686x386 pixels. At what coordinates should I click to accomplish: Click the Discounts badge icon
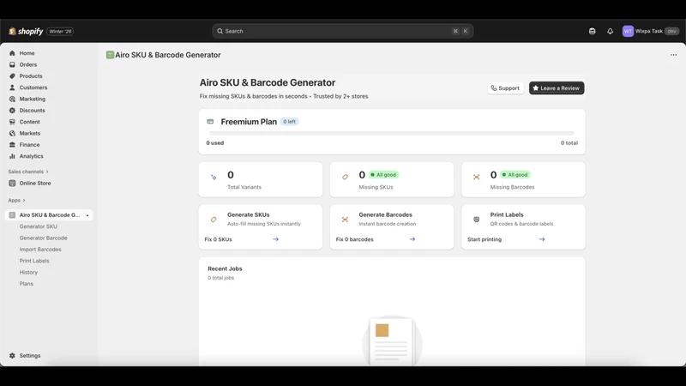point(12,111)
